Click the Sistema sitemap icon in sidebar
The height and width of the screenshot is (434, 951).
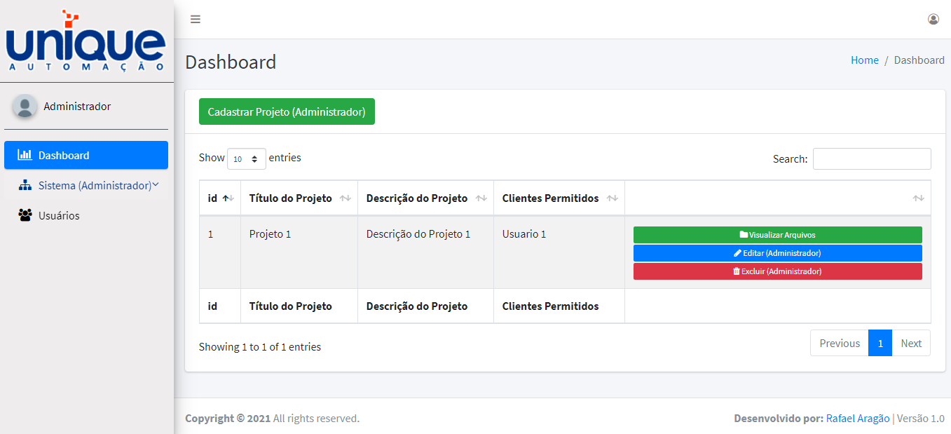click(25, 186)
